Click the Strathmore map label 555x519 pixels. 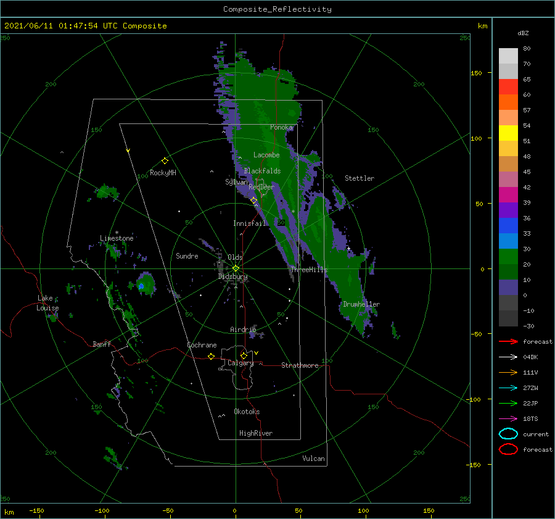point(300,365)
